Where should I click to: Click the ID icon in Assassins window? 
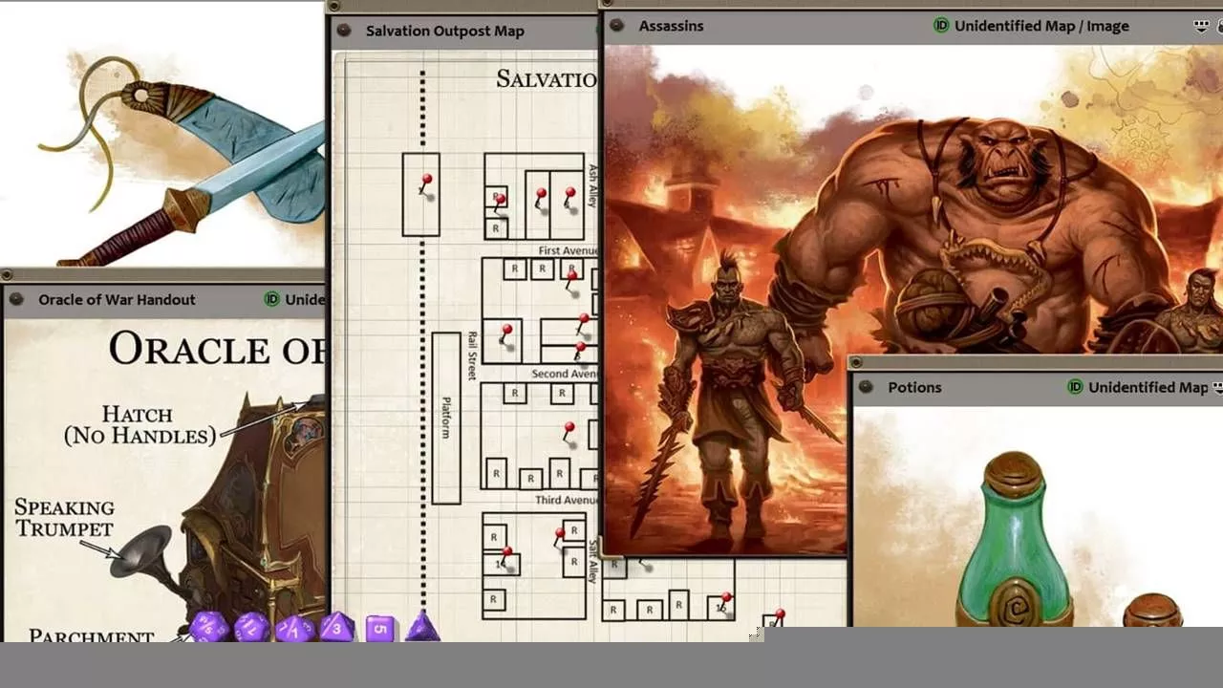941,26
